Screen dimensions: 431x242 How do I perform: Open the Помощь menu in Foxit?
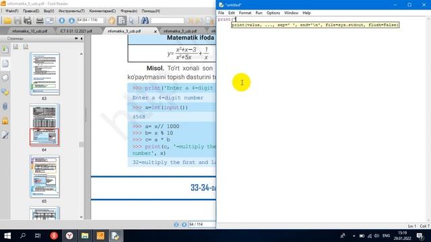tap(151, 11)
